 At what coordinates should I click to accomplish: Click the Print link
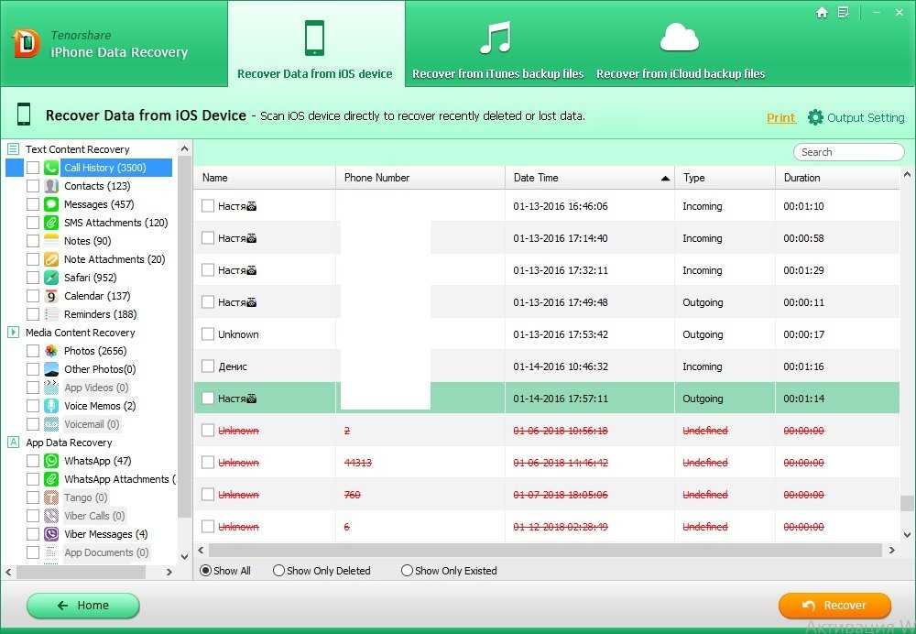780,117
